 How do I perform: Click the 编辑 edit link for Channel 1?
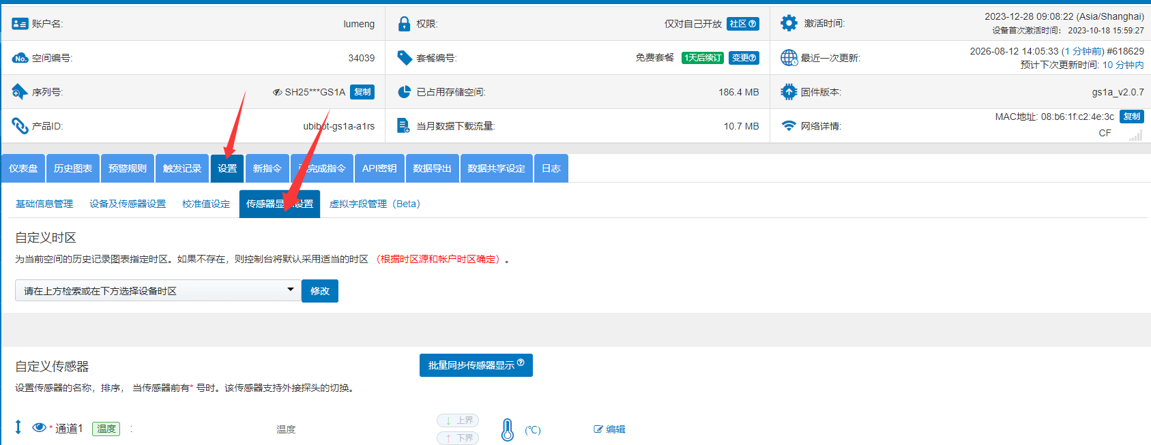tap(609, 429)
